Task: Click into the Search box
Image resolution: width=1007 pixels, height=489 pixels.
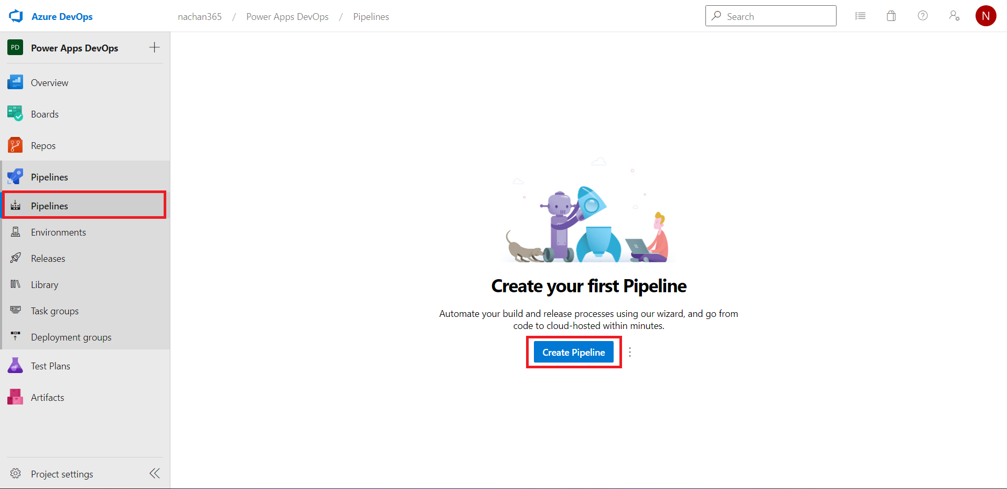Action: (776, 16)
